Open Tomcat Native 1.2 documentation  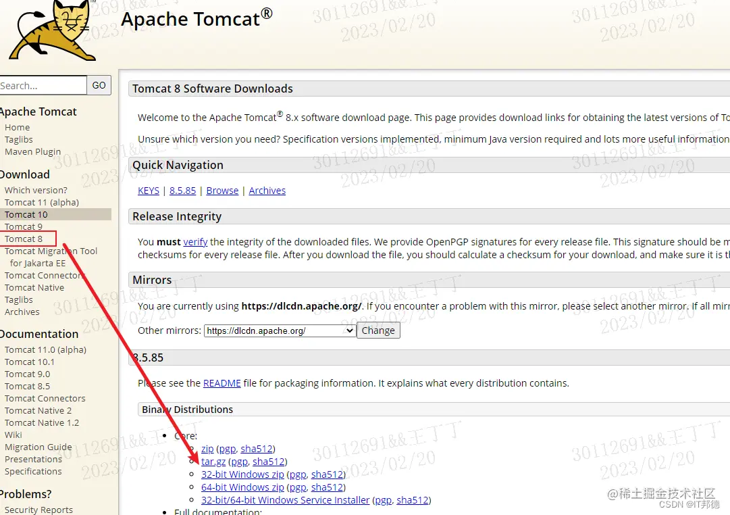[x=42, y=422]
